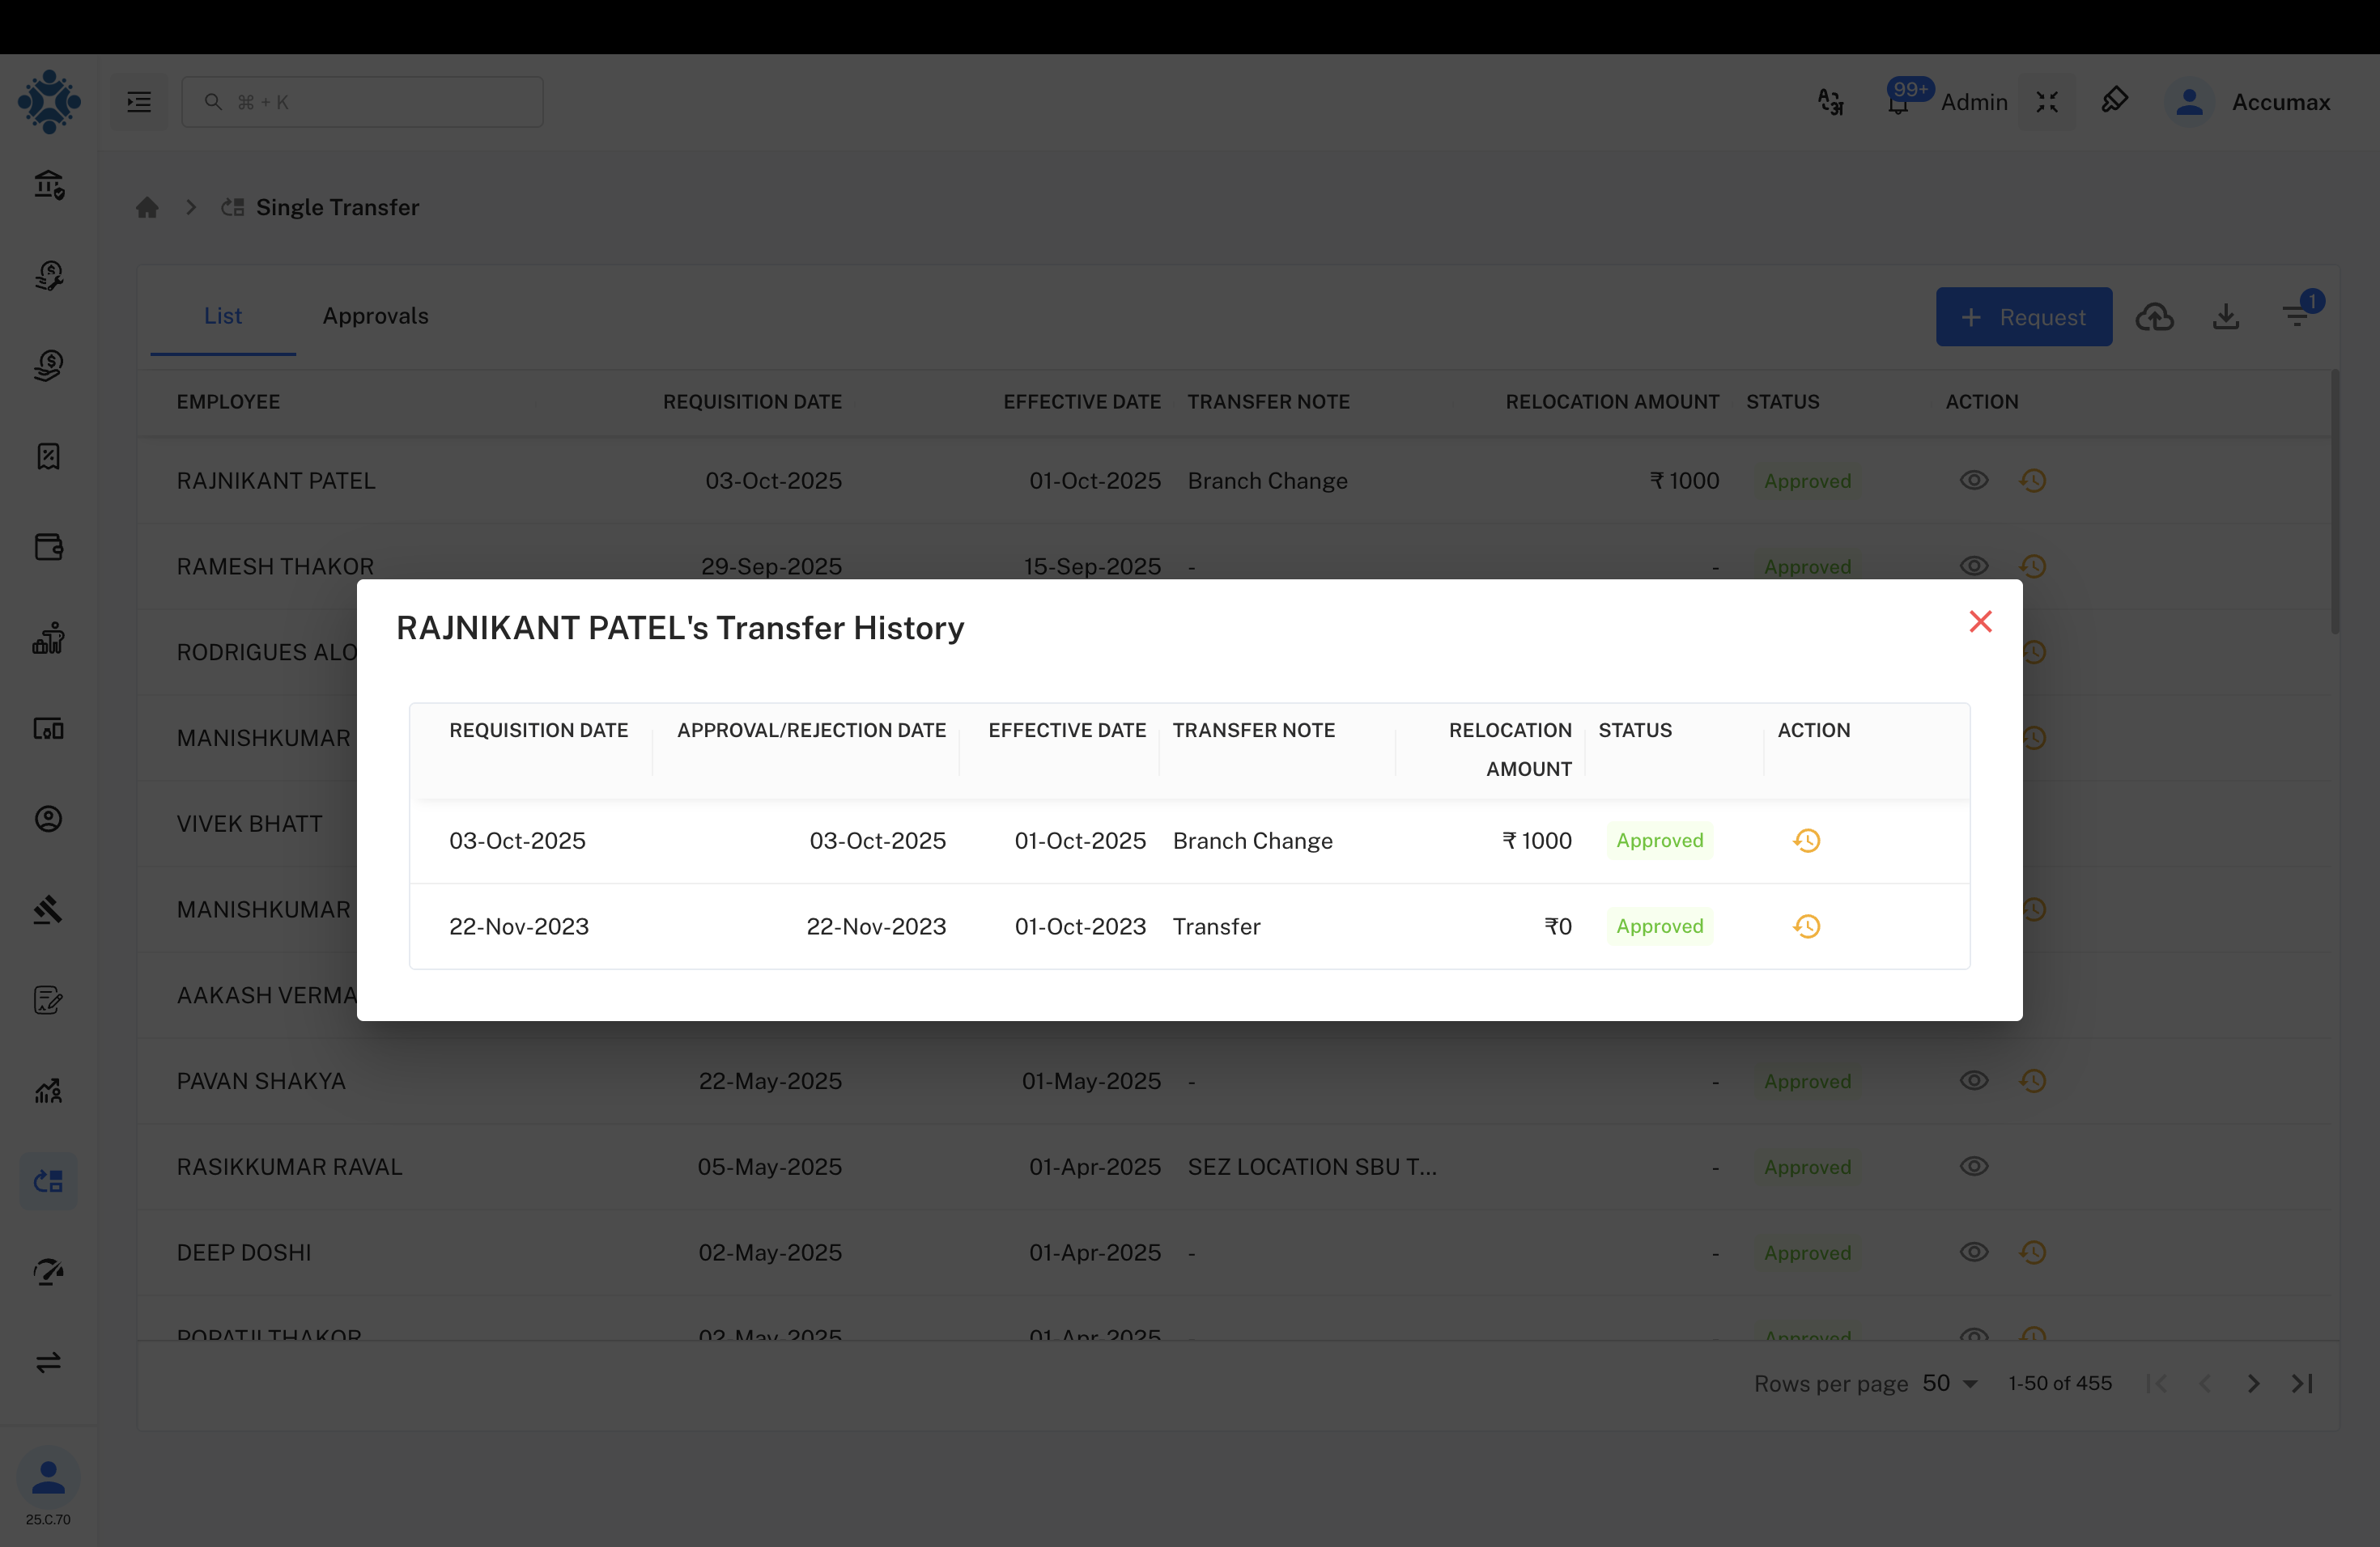Open history for 03-Oct-2025 transfer row

(x=1806, y=841)
